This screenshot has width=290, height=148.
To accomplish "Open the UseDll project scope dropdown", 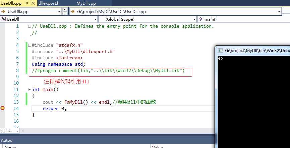I will click(96, 19).
